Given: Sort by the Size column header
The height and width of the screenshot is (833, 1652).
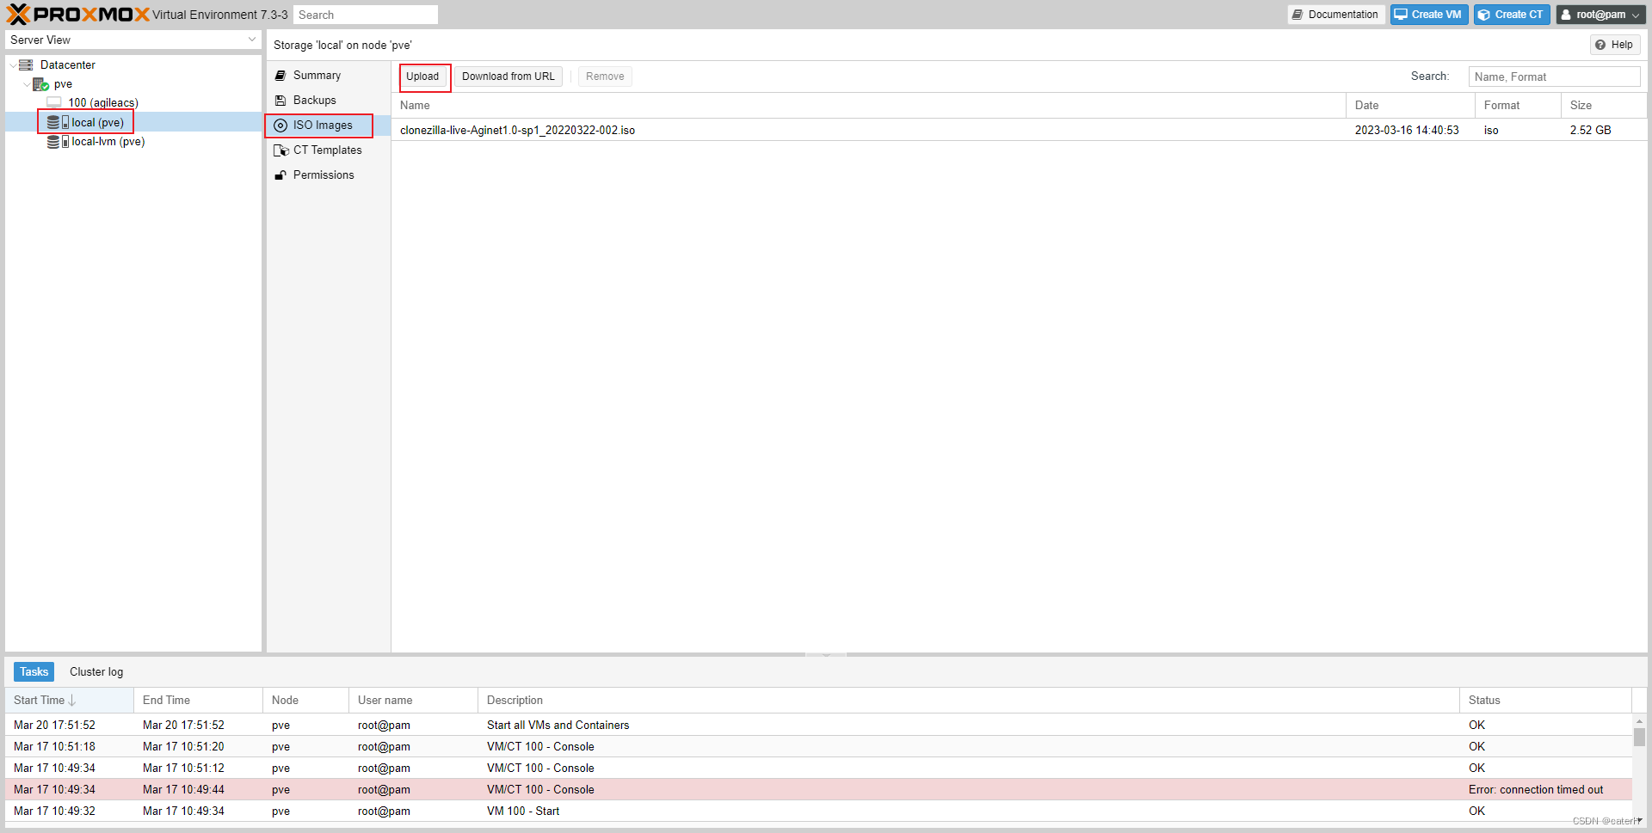Looking at the screenshot, I should (x=1605, y=106).
